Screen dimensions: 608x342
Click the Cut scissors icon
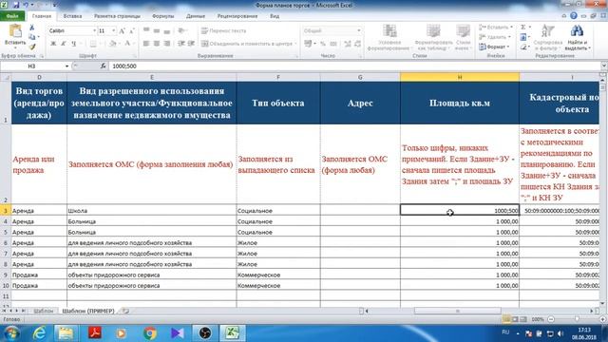31,28
